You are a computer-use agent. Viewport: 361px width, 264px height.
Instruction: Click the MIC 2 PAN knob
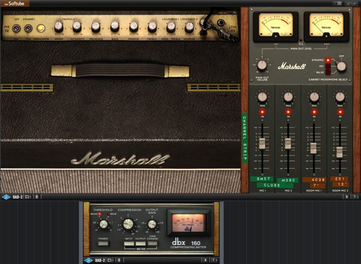point(288,97)
